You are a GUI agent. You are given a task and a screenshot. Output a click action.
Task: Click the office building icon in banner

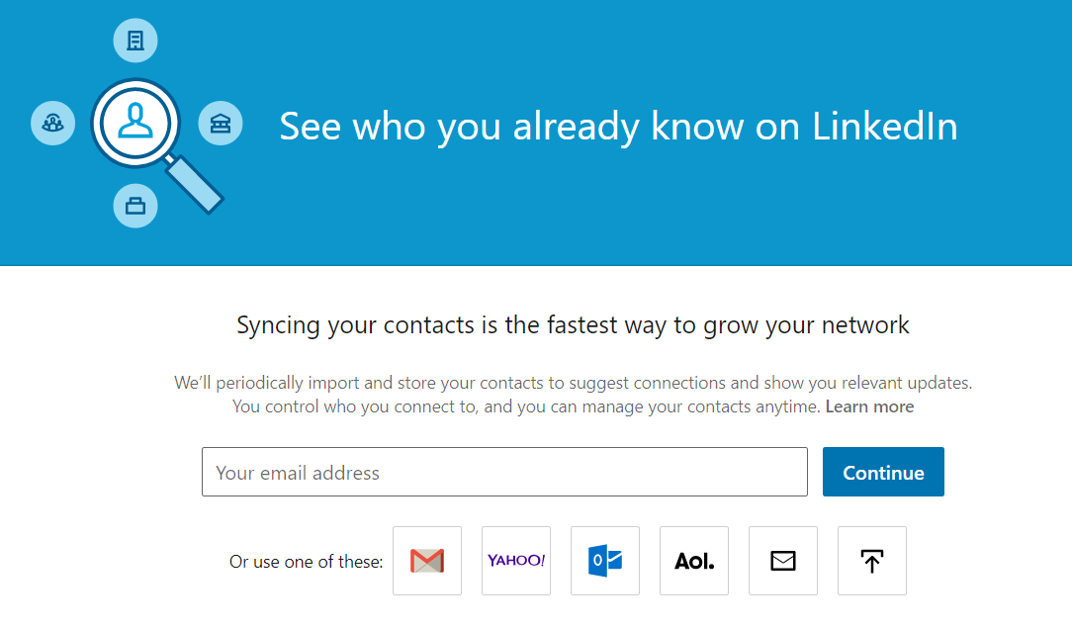(x=135, y=41)
